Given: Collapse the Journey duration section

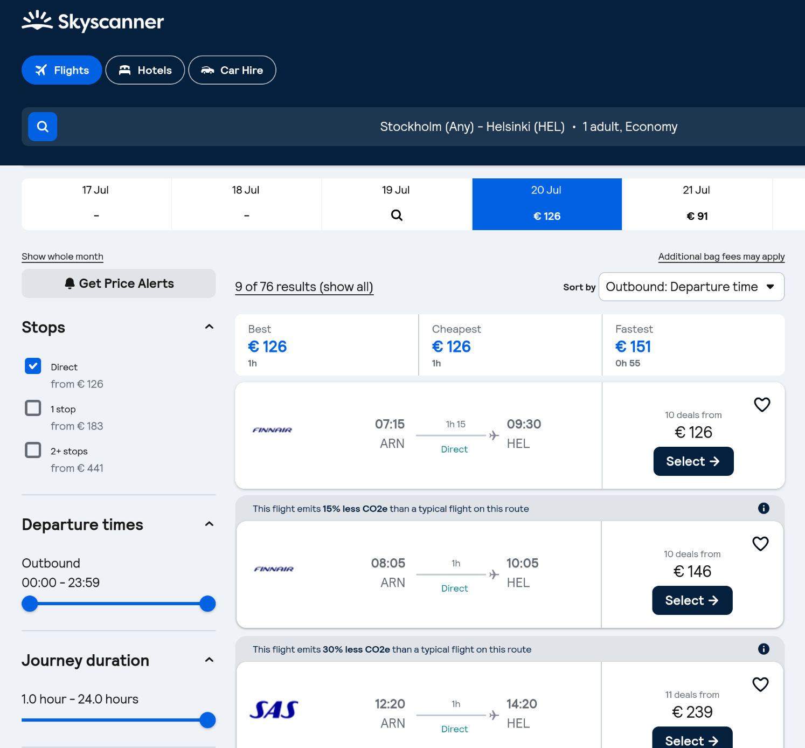Looking at the screenshot, I should (210, 660).
